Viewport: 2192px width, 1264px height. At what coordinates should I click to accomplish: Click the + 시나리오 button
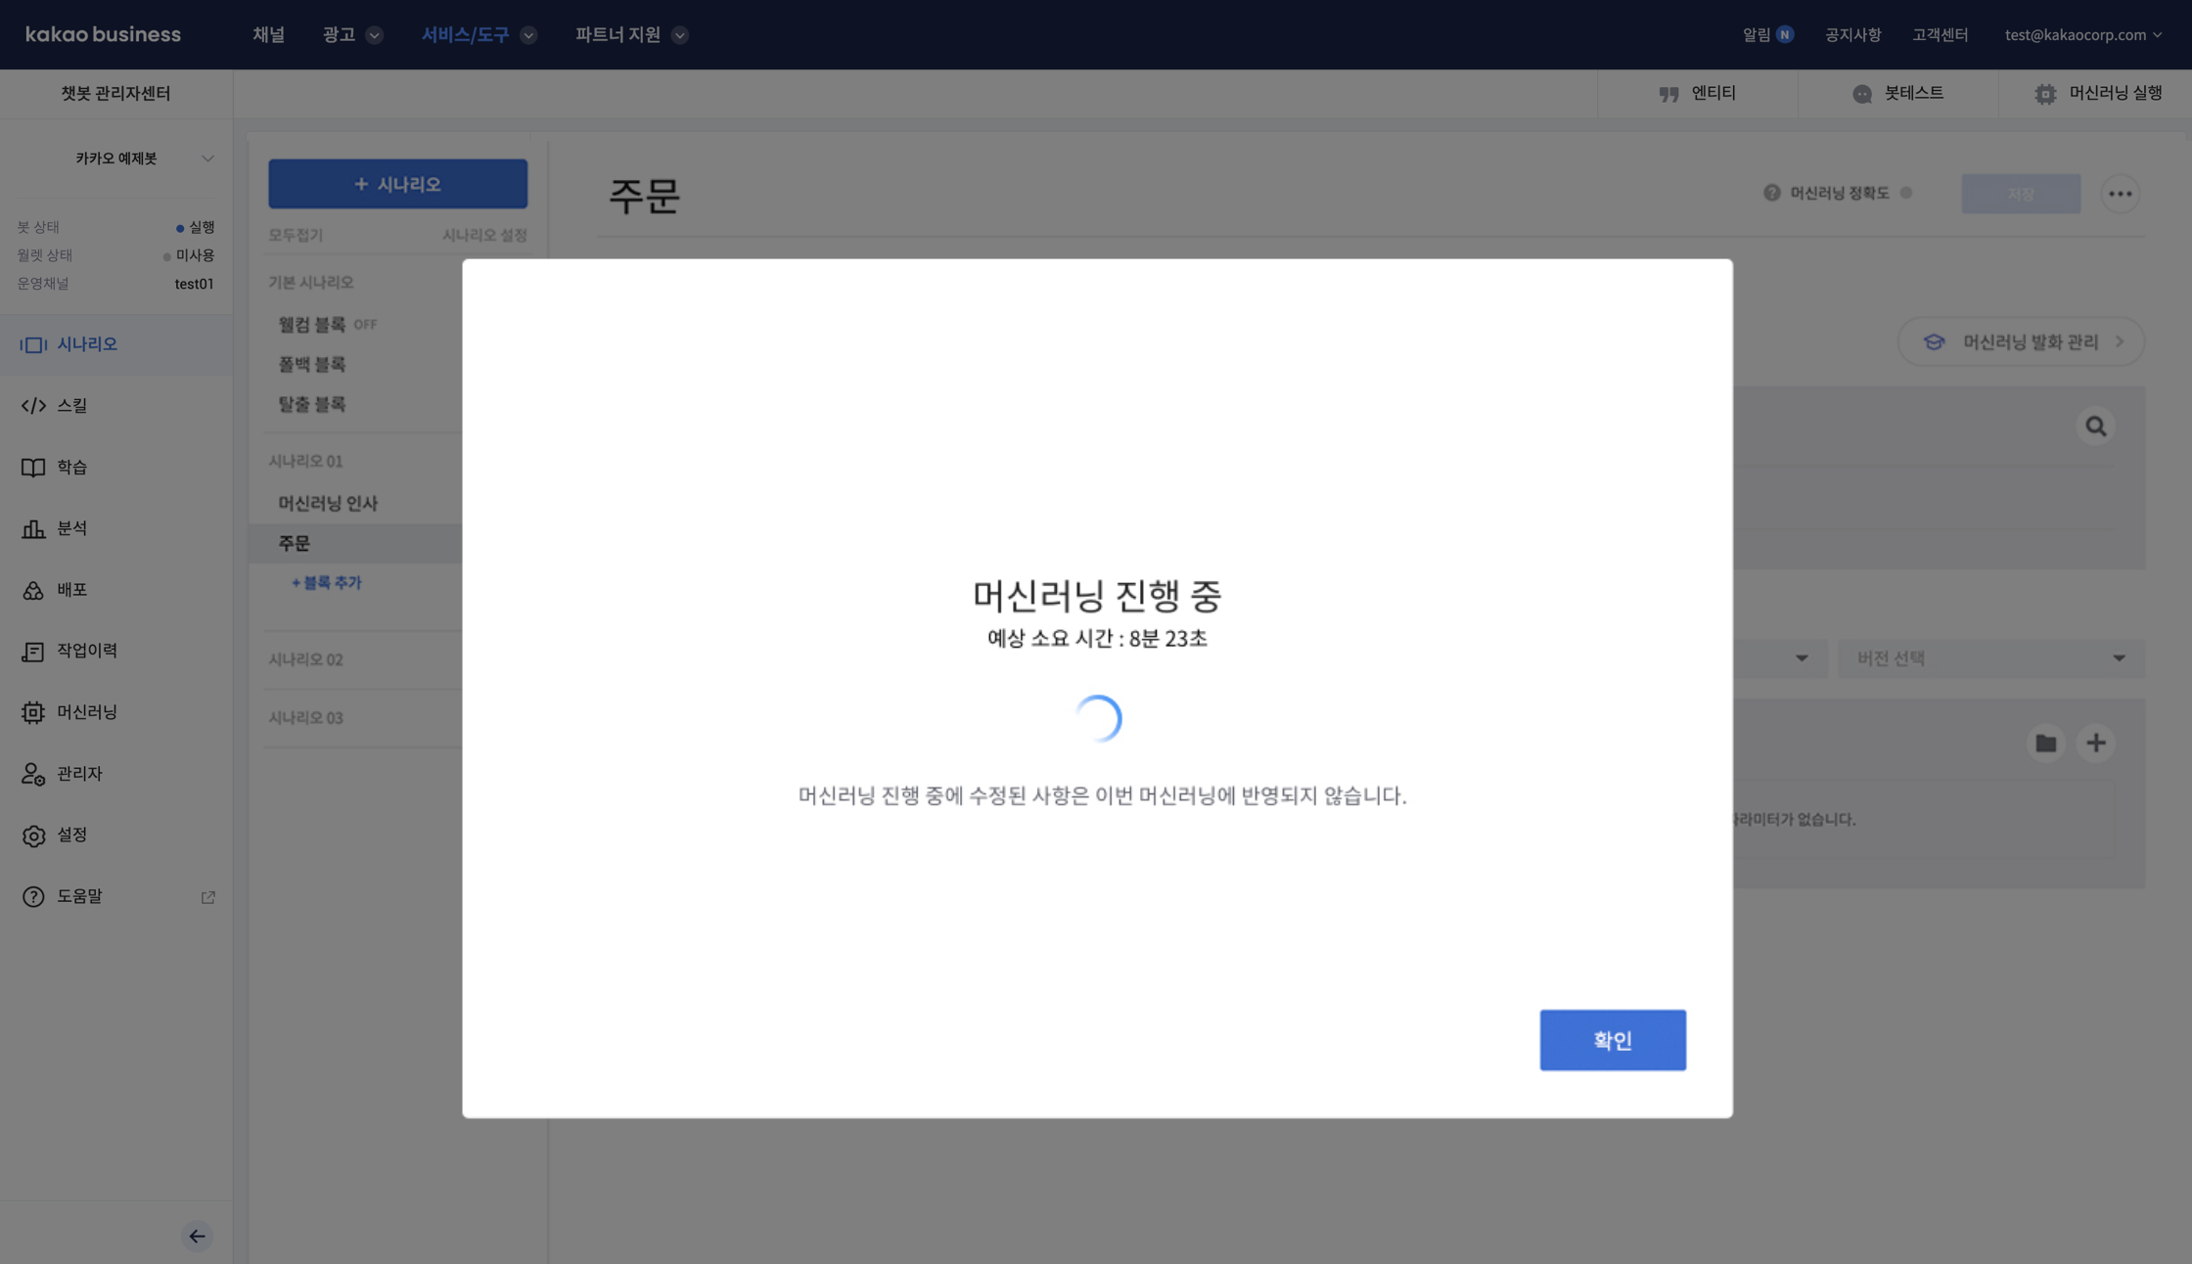click(x=397, y=184)
